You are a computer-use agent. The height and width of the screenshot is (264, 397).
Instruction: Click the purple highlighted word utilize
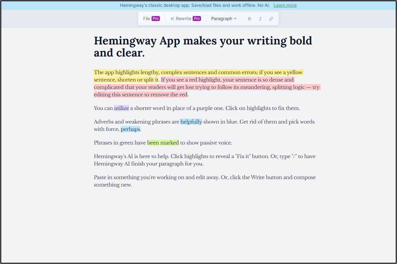pos(121,108)
